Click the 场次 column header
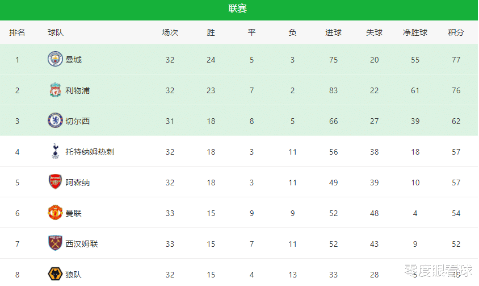 pos(170,32)
